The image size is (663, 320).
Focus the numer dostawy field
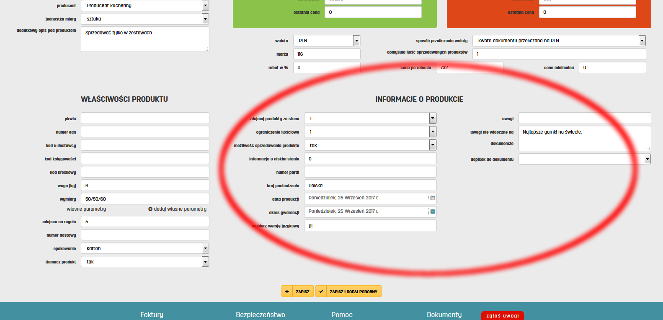(145, 235)
